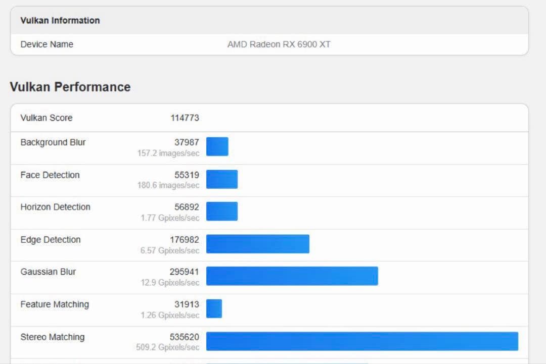Select the Stereo Matching test label
546x364 pixels.
point(52,337)
